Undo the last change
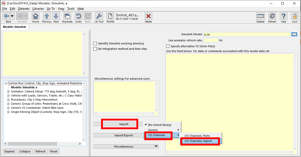 78,16
